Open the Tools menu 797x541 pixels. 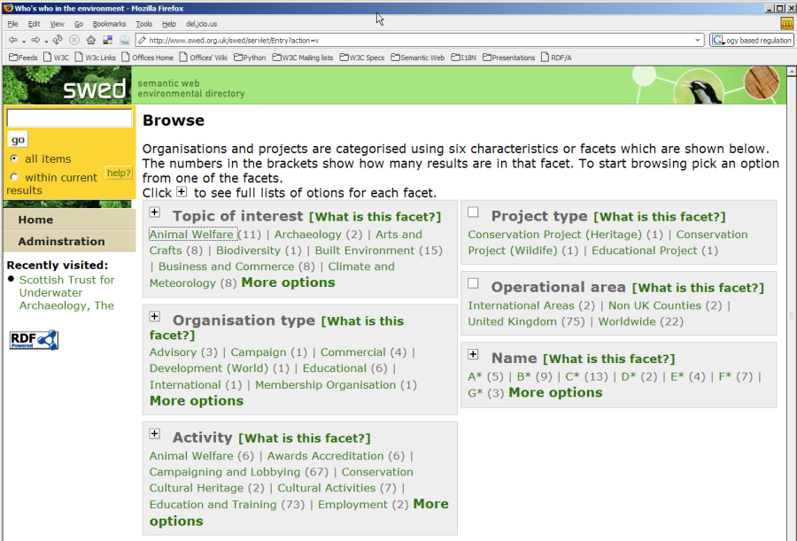click(143, 24)
